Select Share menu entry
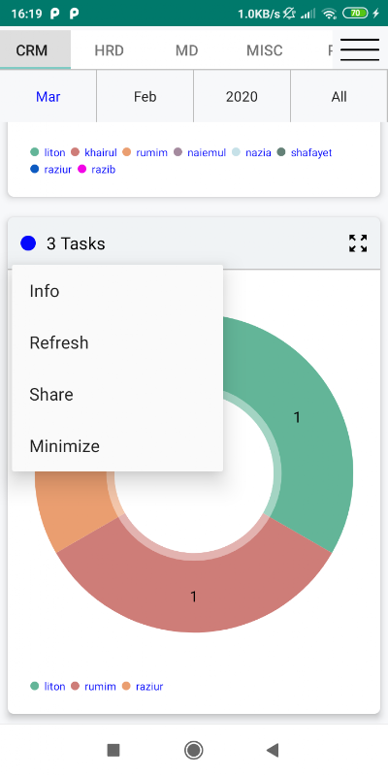The height and width of the screenshot is (776, 388). (x=117, y=395)
